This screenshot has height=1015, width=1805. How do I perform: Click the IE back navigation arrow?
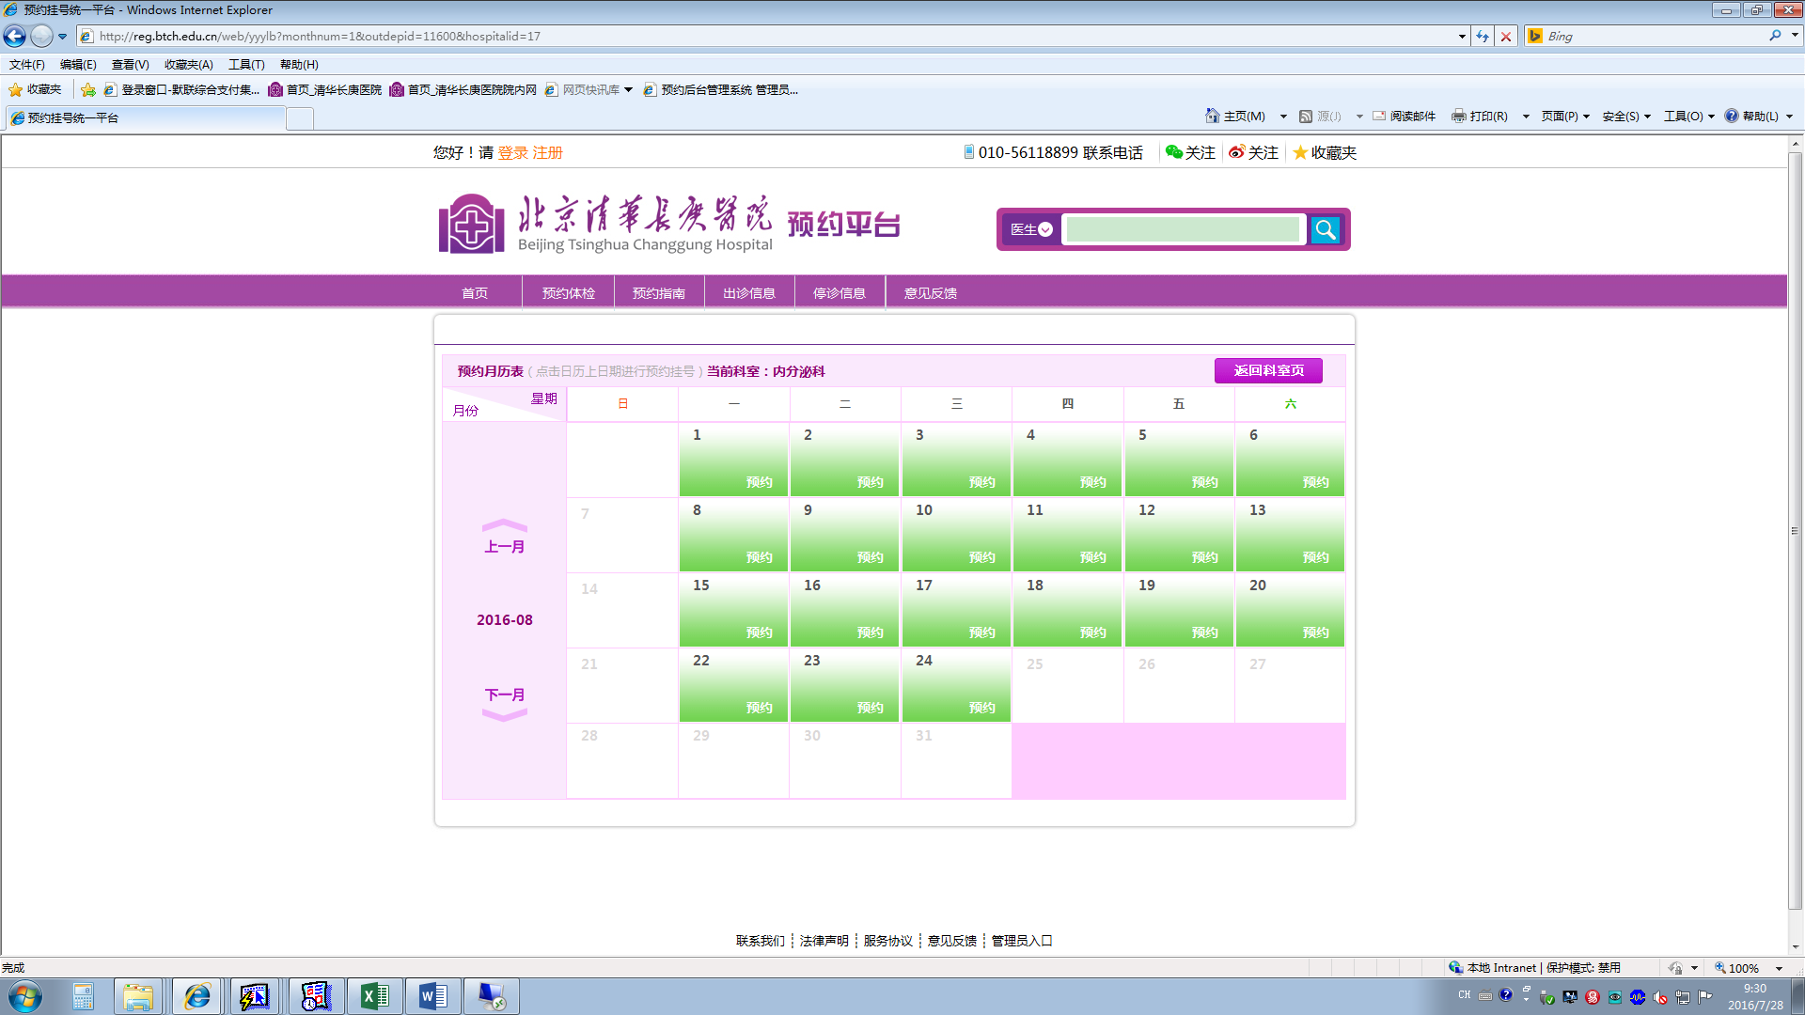[15, 36]
